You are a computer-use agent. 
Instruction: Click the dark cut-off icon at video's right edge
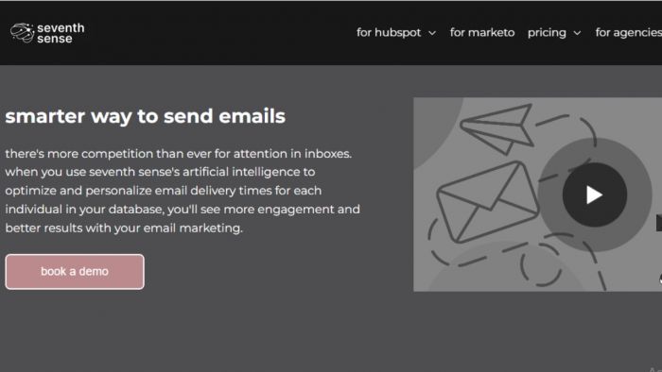658,223
